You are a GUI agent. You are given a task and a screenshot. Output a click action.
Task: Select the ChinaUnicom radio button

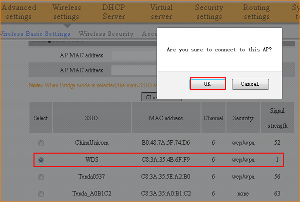point(41,143)
